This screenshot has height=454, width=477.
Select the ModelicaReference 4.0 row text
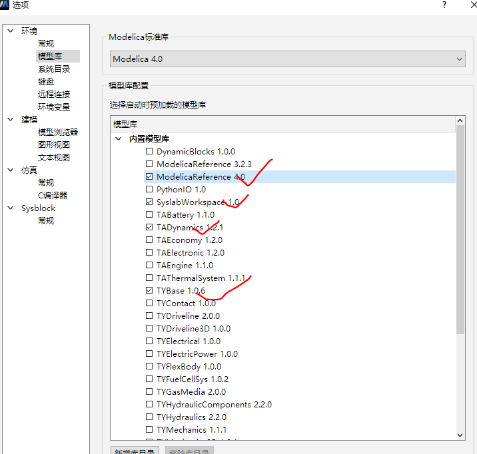[201, 177]
